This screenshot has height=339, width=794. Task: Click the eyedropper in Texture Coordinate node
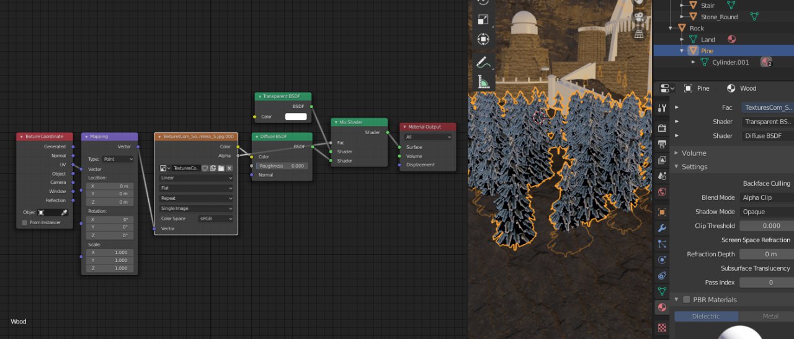click(63, 212)
